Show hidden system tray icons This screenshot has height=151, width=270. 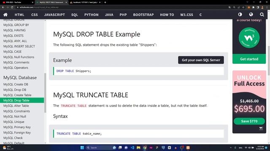point(231,148)
